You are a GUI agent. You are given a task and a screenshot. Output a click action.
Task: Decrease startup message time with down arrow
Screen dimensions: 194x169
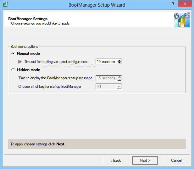click(119, 79)
